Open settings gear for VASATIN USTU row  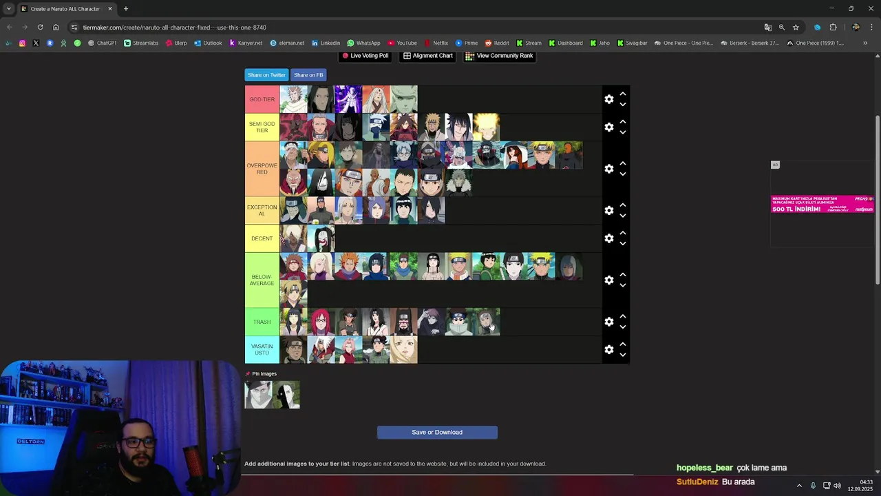point(609,350)
